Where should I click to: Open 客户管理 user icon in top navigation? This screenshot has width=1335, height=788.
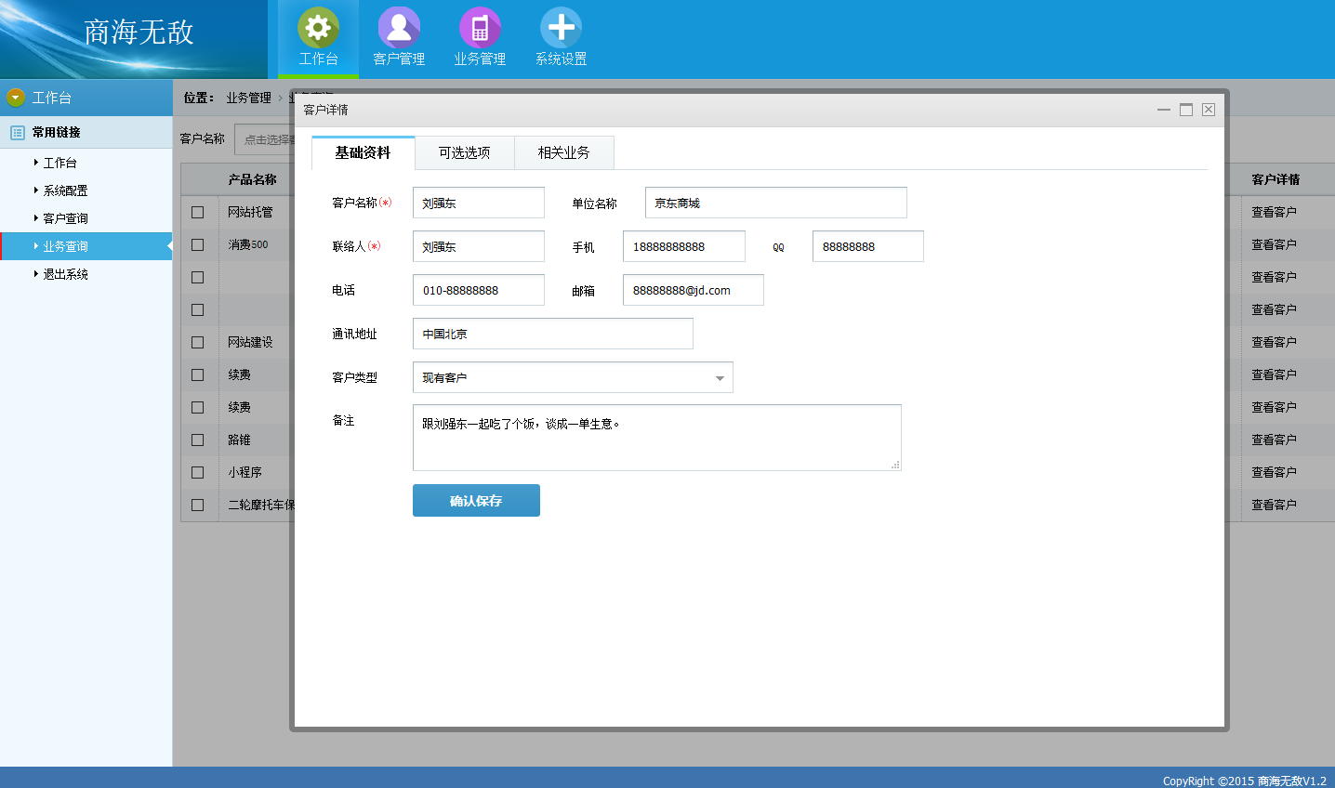click(x=399, y=28)
